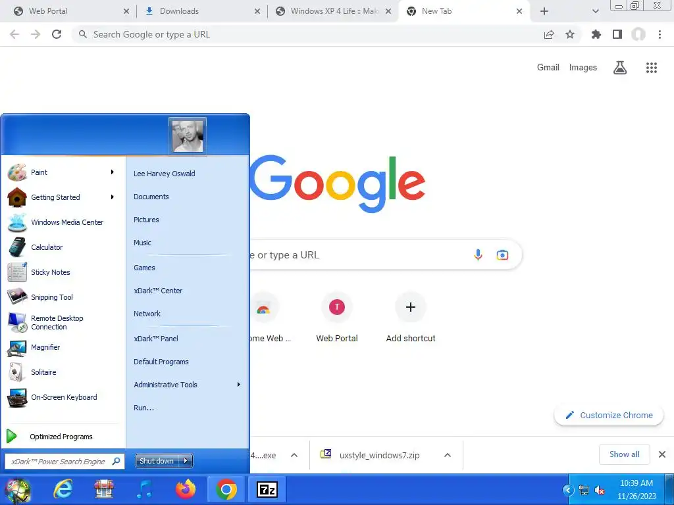Image resolution: width=674 pixels, height=505 pixels.
Task: Toggle the Chrome side panel
Action: [617, 34]
